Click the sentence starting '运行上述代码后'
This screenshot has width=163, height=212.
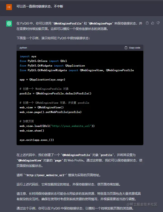[69, 184]
